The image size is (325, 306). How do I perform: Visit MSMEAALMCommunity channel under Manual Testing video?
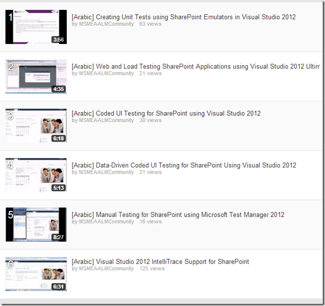[106, 222]
